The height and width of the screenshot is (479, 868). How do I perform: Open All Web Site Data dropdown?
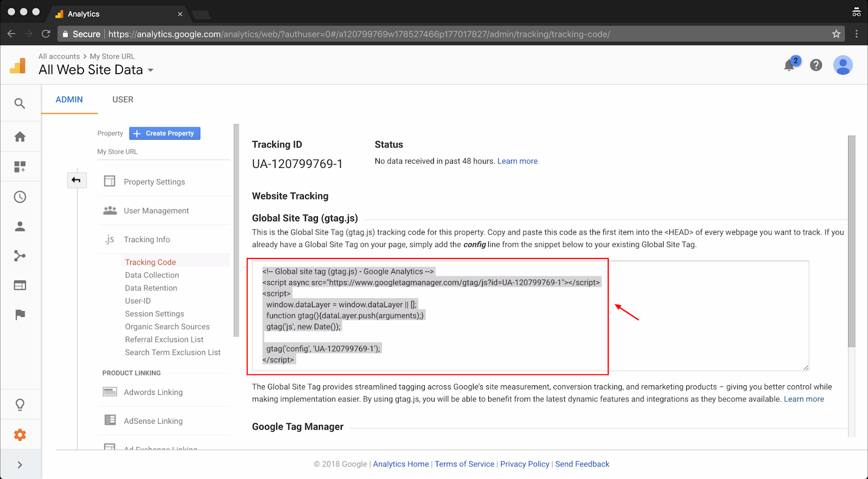pos(96,70)
